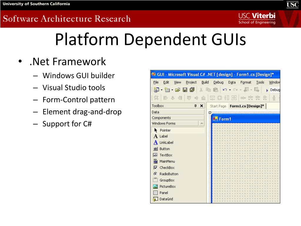The width and height of the screenshot is (301, 226).
Task: Expand the Data toolbox section
Action: coord(178,112)
